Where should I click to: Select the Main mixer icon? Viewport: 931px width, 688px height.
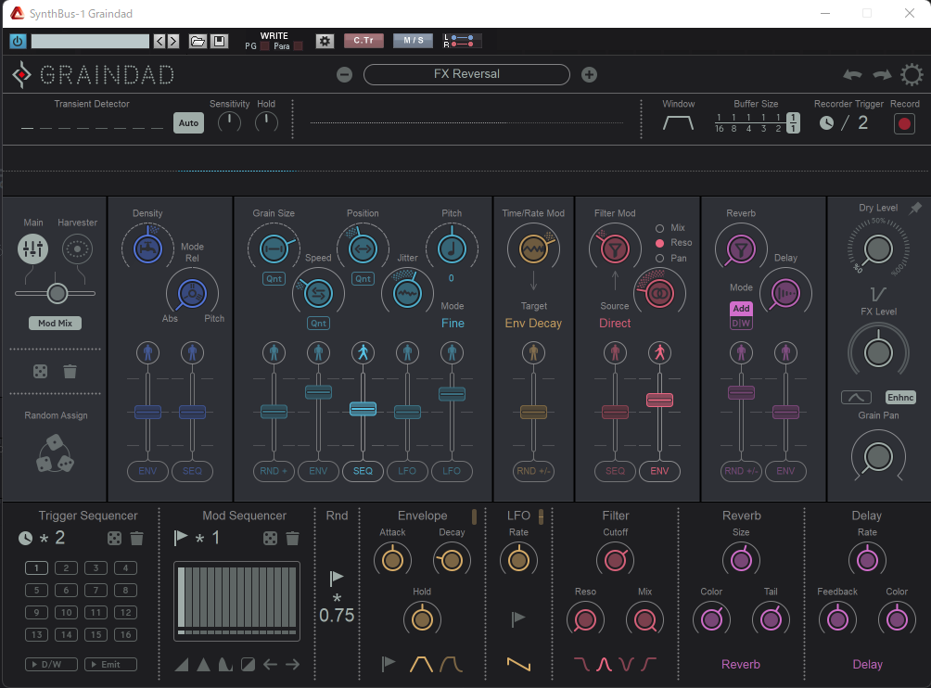point(32,248)
